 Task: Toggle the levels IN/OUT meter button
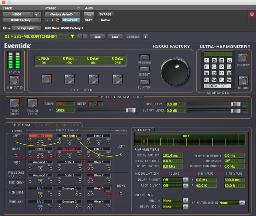pos(14,80)
